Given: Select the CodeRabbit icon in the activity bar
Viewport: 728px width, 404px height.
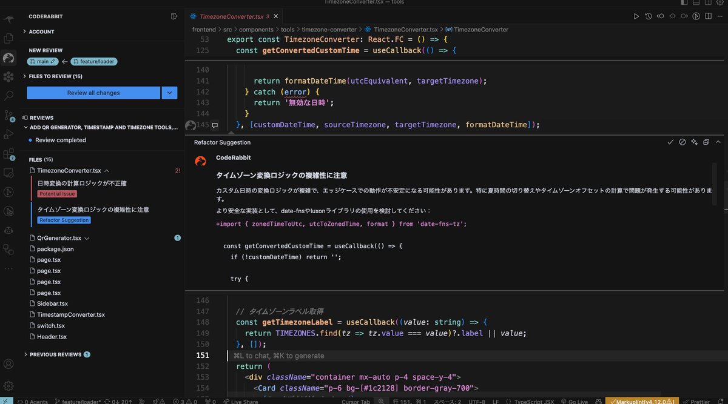Looking at the screenshot, I should pyautogui.click(x=8, y=58).
